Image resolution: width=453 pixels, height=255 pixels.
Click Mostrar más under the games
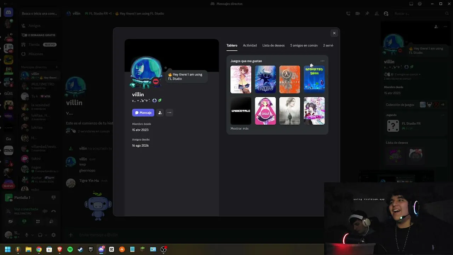(x=240, y=129)
